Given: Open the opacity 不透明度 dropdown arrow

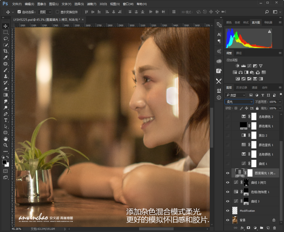Looking at the screenshot, I should (x=280, y=101).
